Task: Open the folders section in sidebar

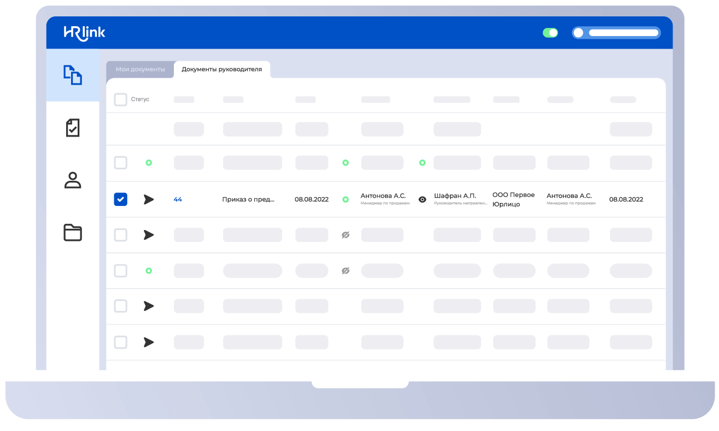Action: [x=74, y=232]
